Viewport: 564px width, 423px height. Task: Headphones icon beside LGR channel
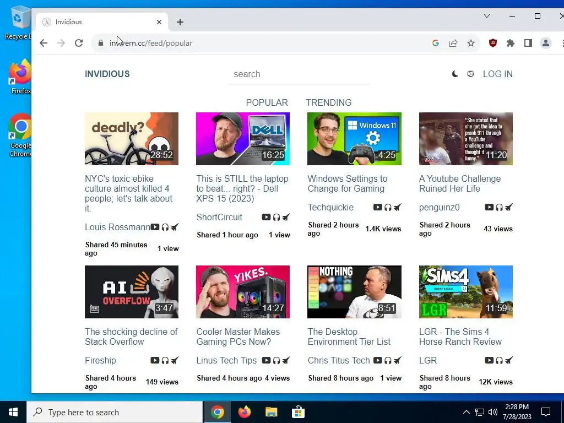(499, 360)
